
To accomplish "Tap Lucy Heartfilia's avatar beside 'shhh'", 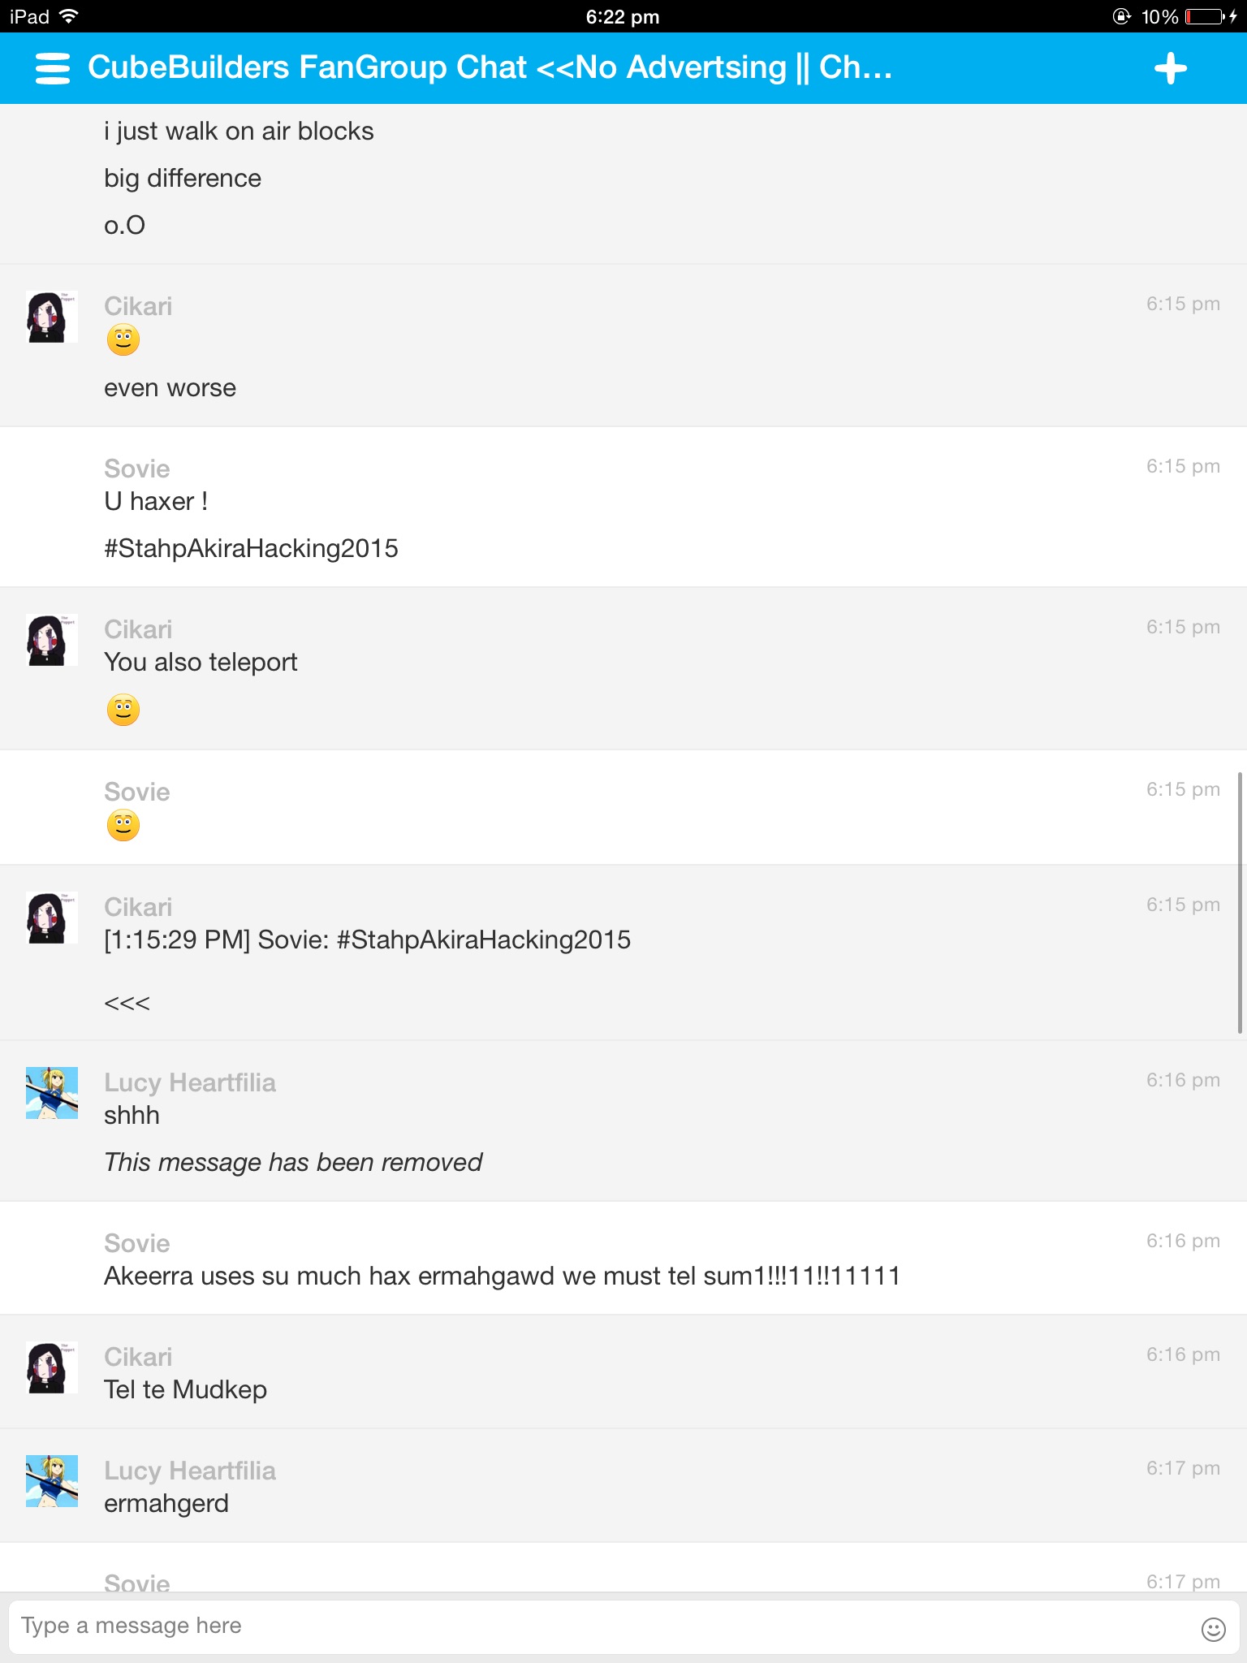I will 52,1093.
